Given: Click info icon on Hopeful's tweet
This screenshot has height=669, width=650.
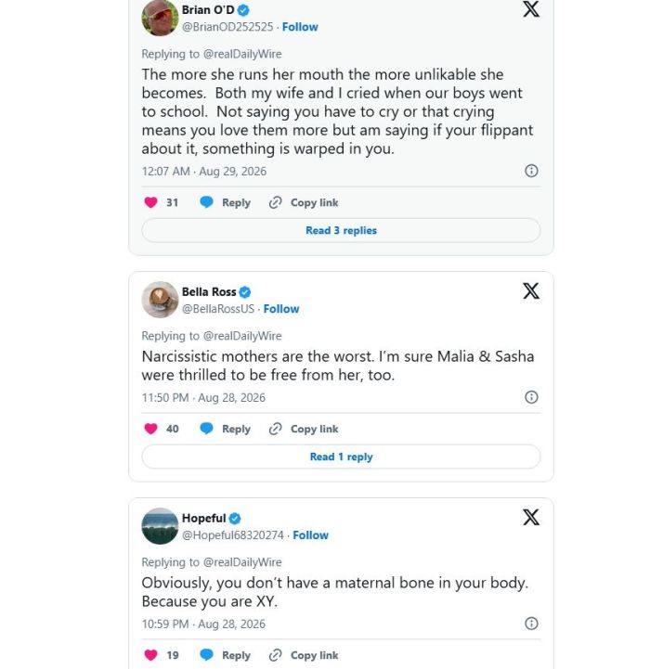Looking at the screenshot, I should point(531,624).
